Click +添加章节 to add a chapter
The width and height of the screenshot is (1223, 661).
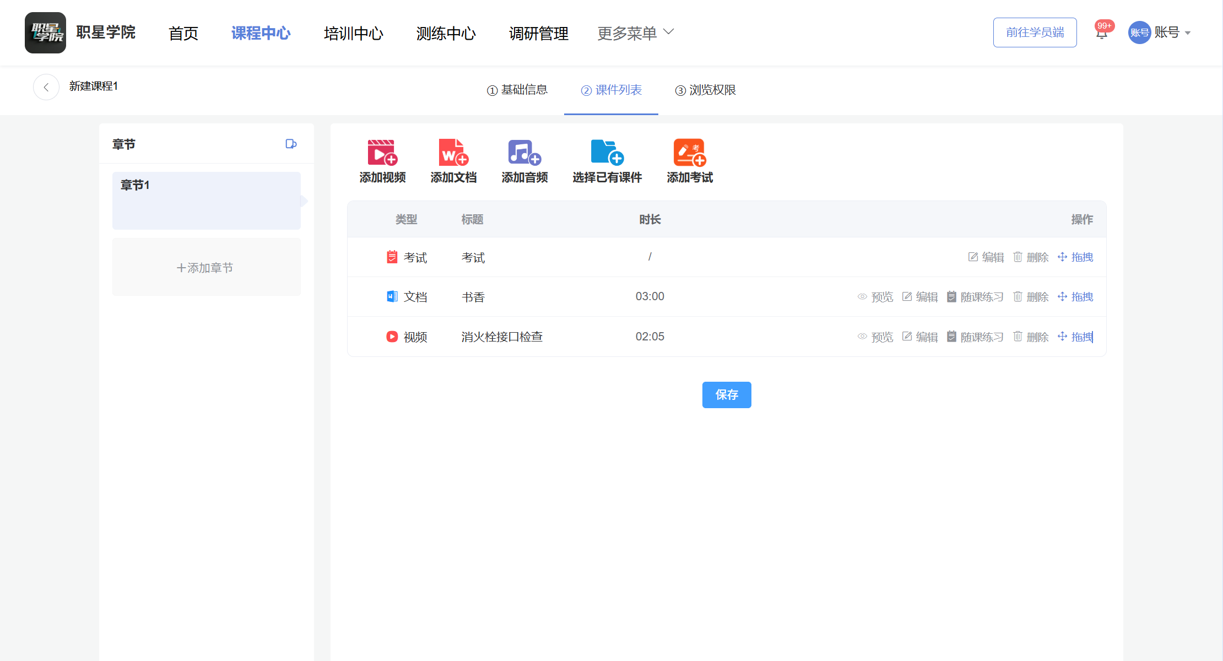pos(207,267)
